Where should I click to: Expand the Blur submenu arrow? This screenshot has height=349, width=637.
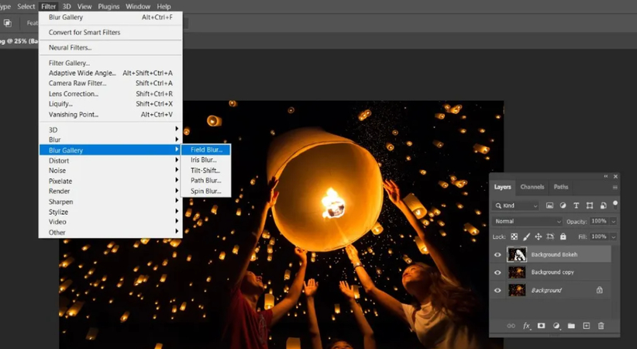177,140
